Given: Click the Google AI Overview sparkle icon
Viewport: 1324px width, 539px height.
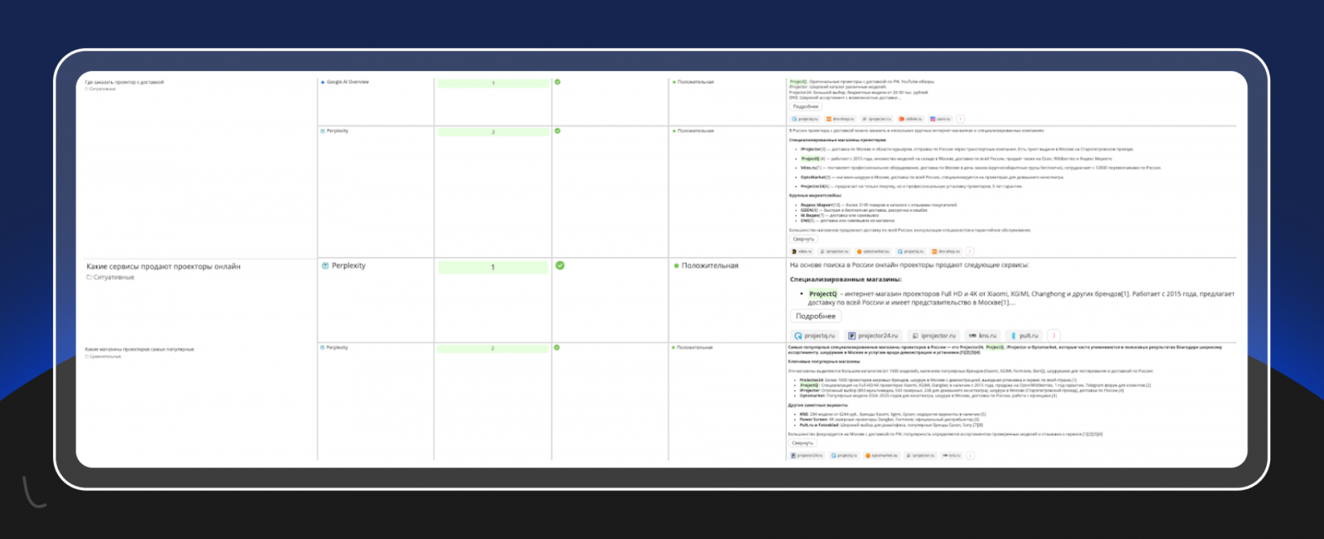Looking at the screenshot, I should coord(323,82).
